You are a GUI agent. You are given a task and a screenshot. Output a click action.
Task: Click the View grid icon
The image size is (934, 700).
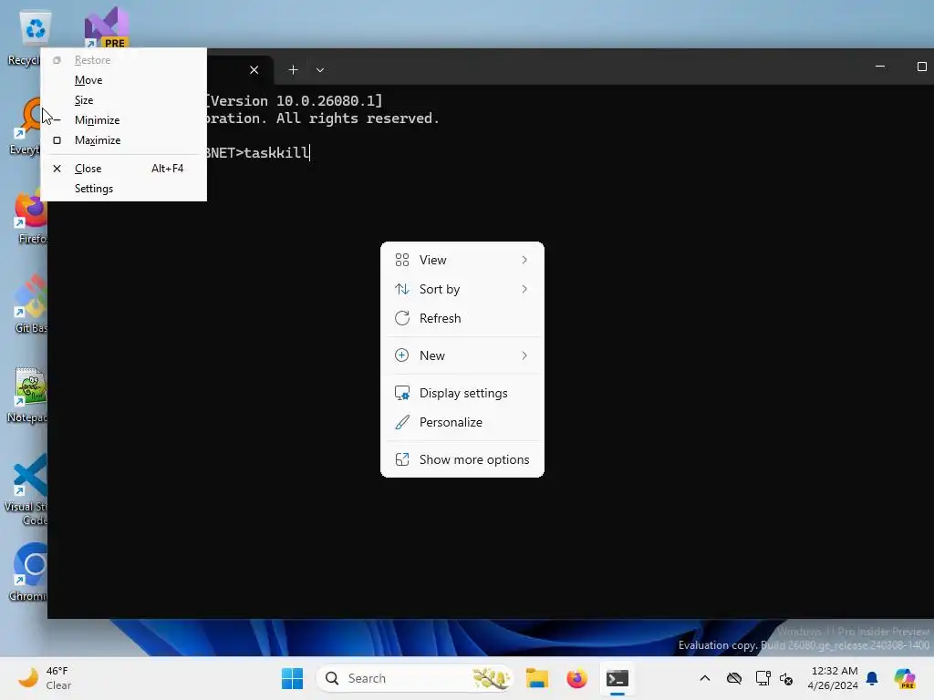(x=402, y=260)
